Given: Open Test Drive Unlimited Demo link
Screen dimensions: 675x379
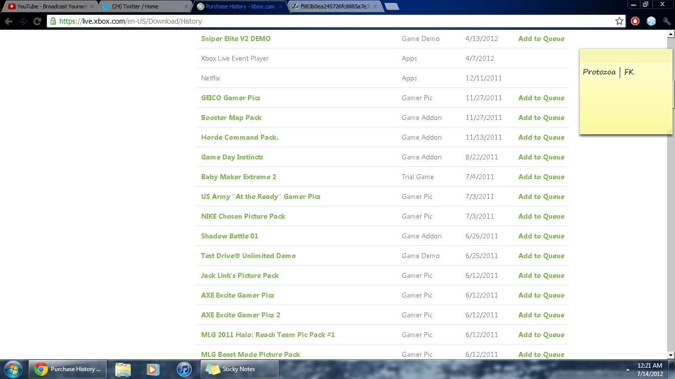Looking at the screenshot, I should click(249, 256).
